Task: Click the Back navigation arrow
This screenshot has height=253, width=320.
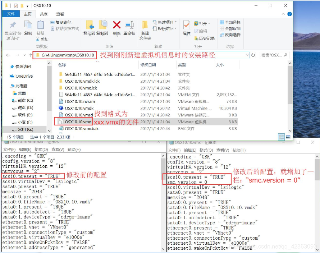Action: click(8, 55)
